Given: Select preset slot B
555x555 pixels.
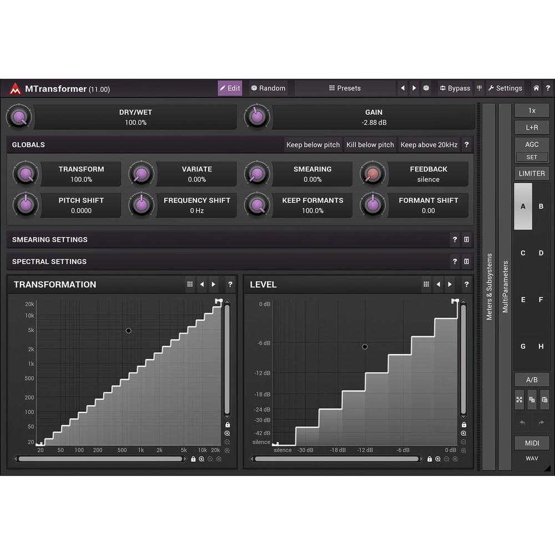Looking at the screenshot, I should (x=541, y=206).
